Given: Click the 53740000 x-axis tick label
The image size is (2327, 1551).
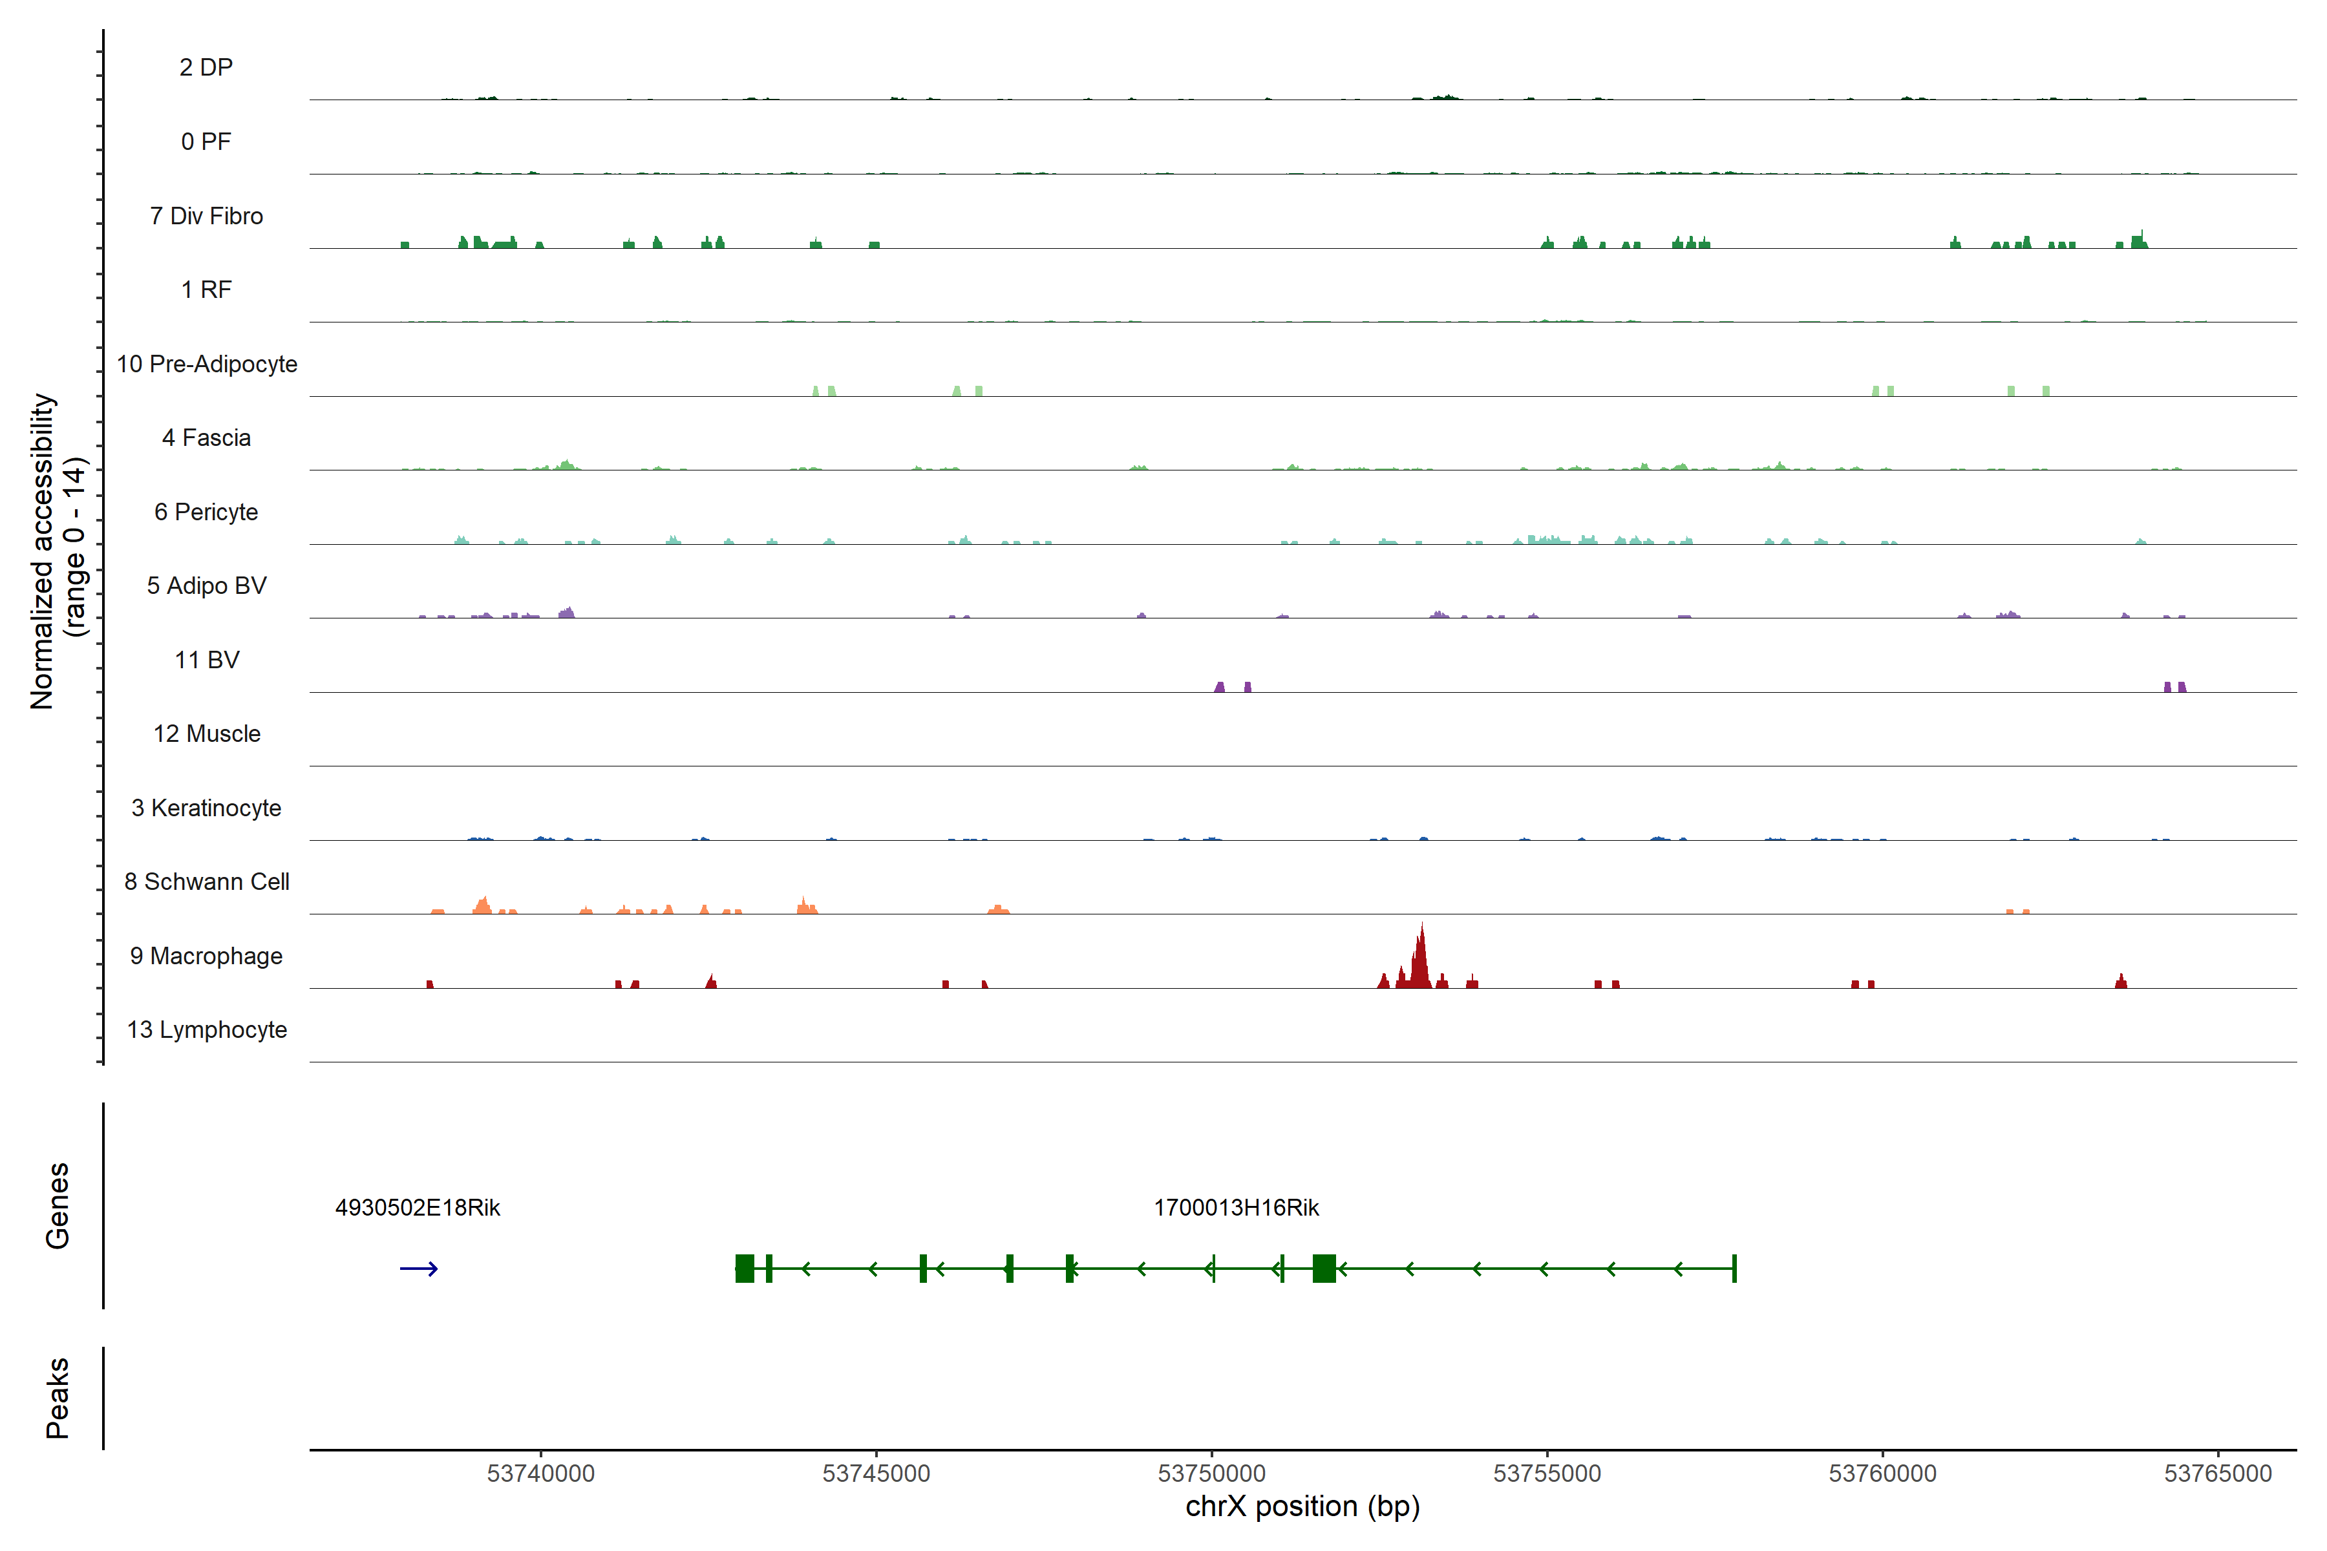Looking at the screenshot, I should (x=541, y=1473).
